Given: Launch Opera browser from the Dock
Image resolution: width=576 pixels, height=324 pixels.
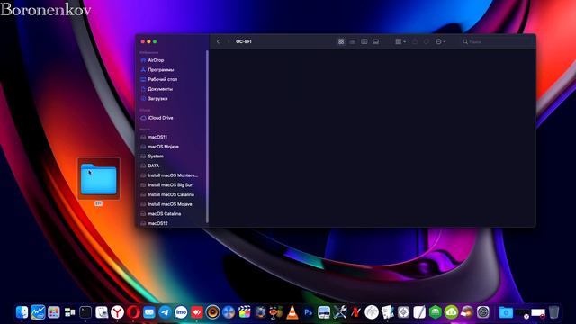Looking at the screenshot, I should [x=133, y=312].
